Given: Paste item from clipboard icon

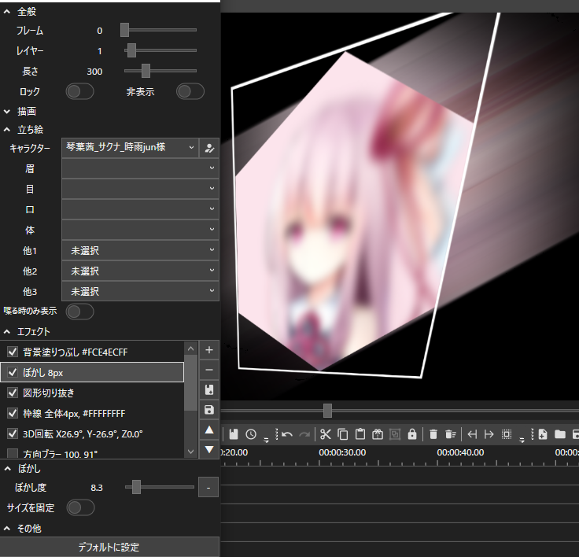Looking at the screenshot, I should (360, 434).
